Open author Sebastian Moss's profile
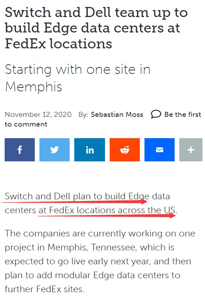This screenshot has width=205, height=303. [117, 115]
